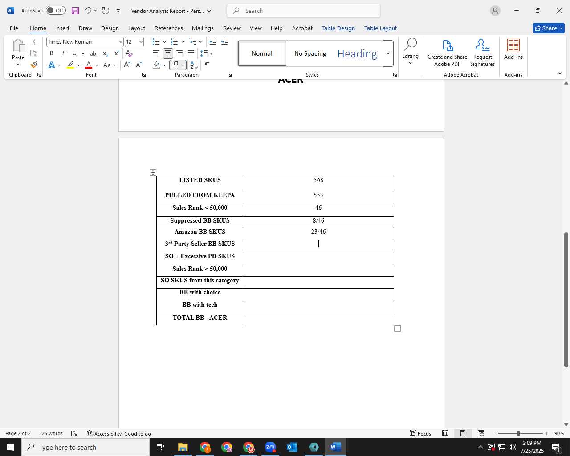This screenshot has height=456, width=570.
Task: Enable Focus mode
Action: [421, 433]
